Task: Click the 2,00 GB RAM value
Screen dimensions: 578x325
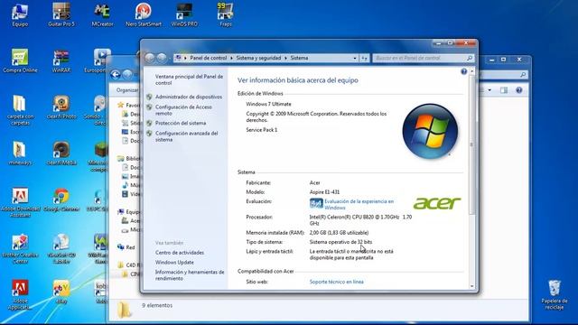Action: pos(339,233)
